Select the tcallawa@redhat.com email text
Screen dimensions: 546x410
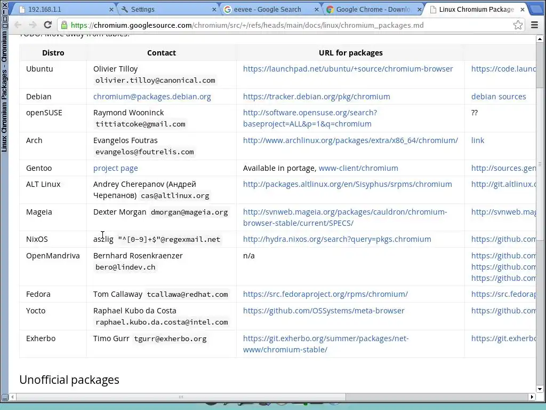pos(187,295)
